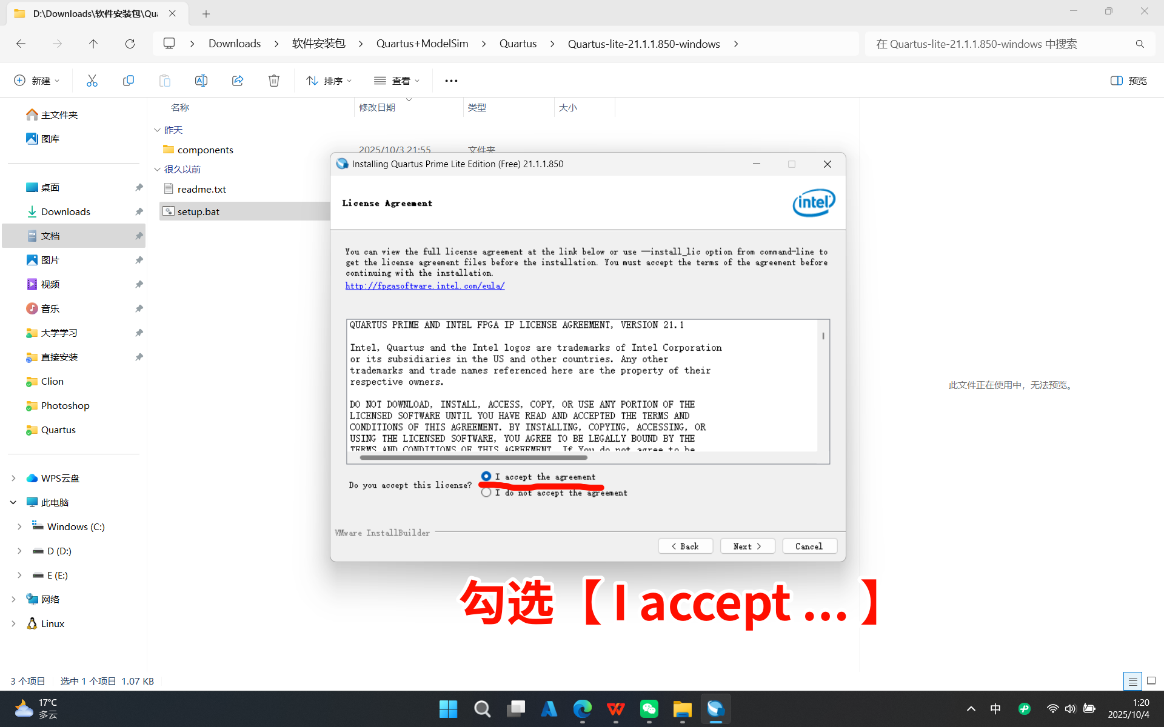Open the 排序 (Sort) dropdown
Viewport: 1164px width, 727px height.
(329, 81)
